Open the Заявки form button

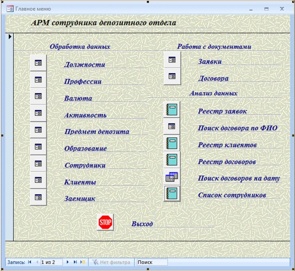pyautogui.click(x=172, y=60)
